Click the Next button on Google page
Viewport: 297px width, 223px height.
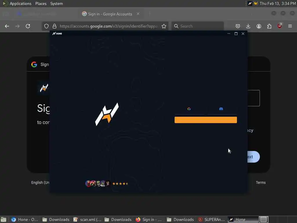click(x=253, y=157)
